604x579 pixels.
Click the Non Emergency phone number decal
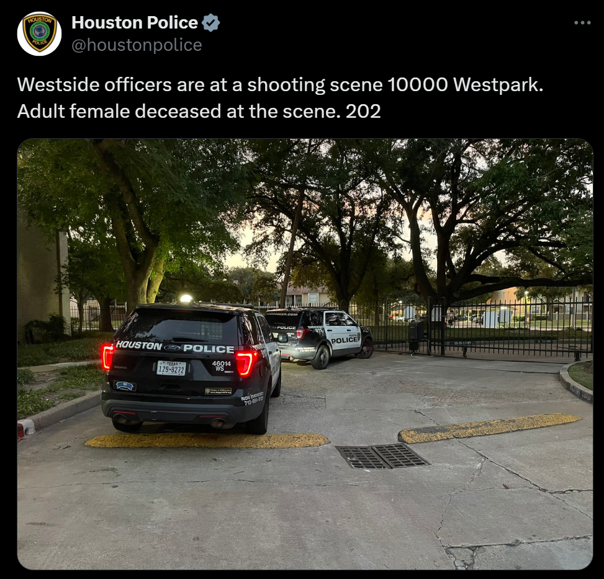coord(253,398)
